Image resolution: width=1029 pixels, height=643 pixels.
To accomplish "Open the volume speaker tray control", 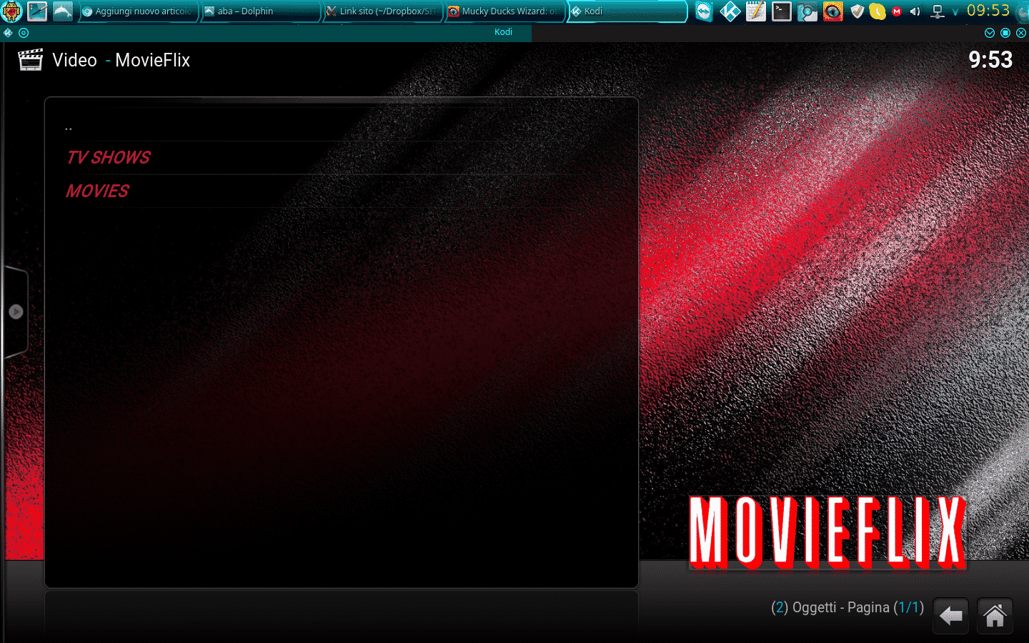I will point(915,11).
